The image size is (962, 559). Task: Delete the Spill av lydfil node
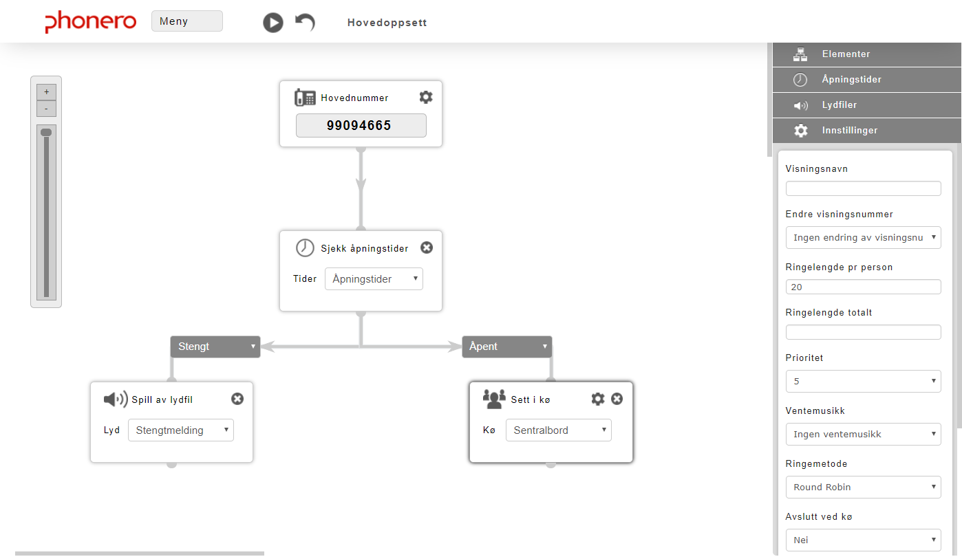(x=237, y=399)
